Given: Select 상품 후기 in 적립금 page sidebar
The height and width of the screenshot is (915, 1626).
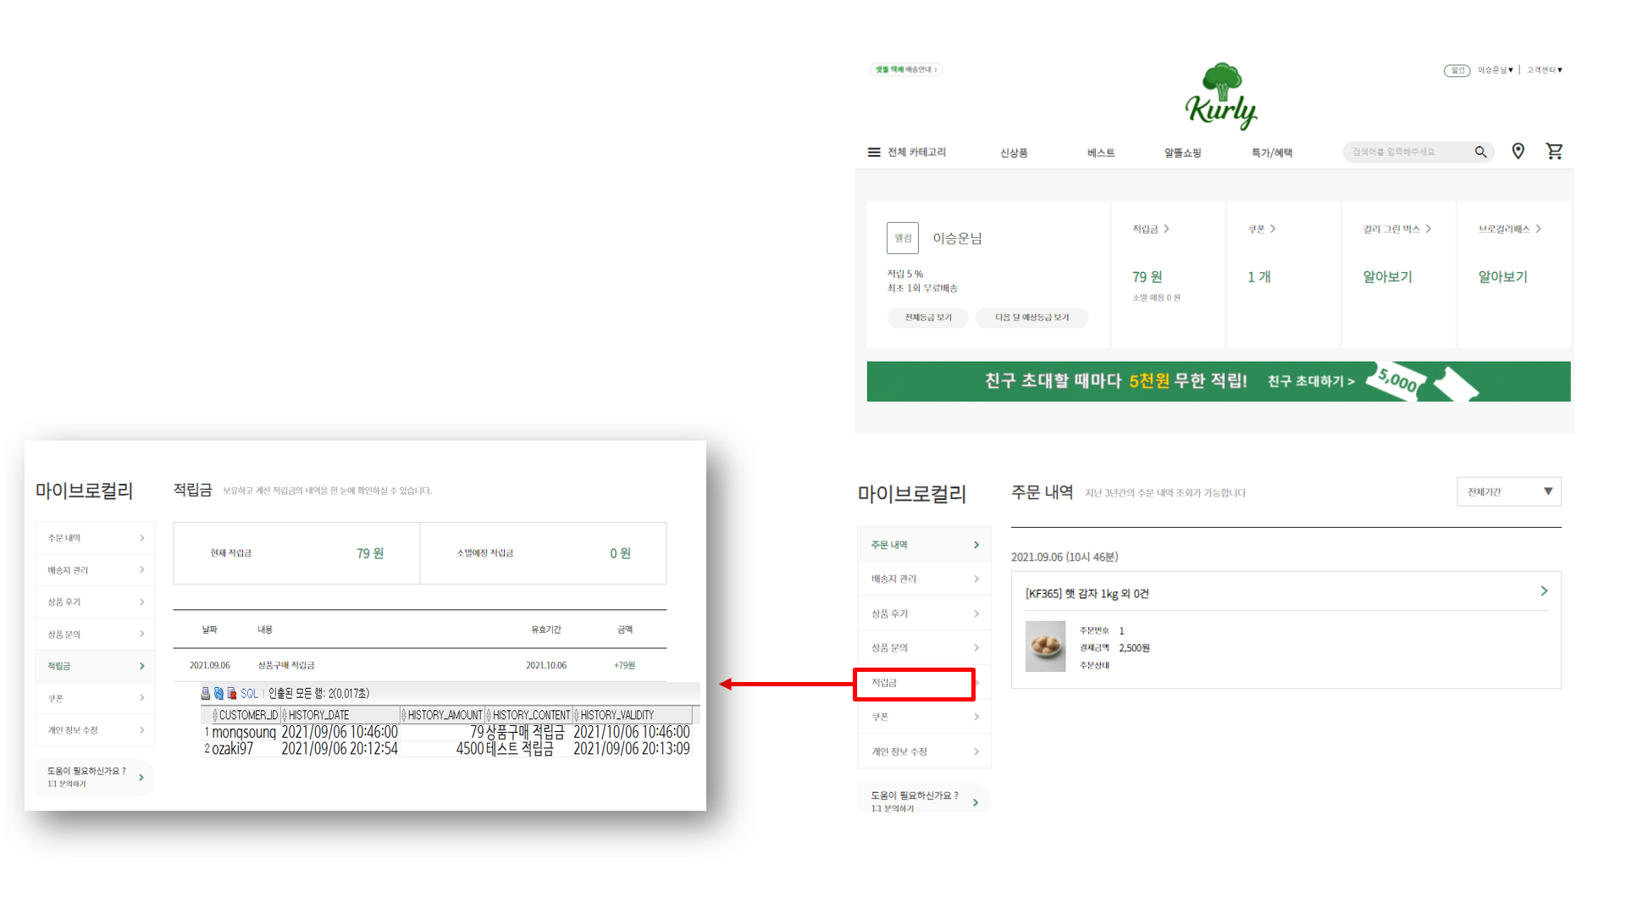Looking at the screenshot, I should pos(95,602).
